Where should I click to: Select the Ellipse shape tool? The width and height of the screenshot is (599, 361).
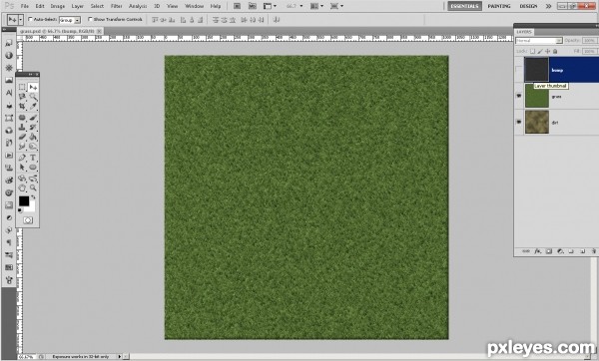pos(33,168)
